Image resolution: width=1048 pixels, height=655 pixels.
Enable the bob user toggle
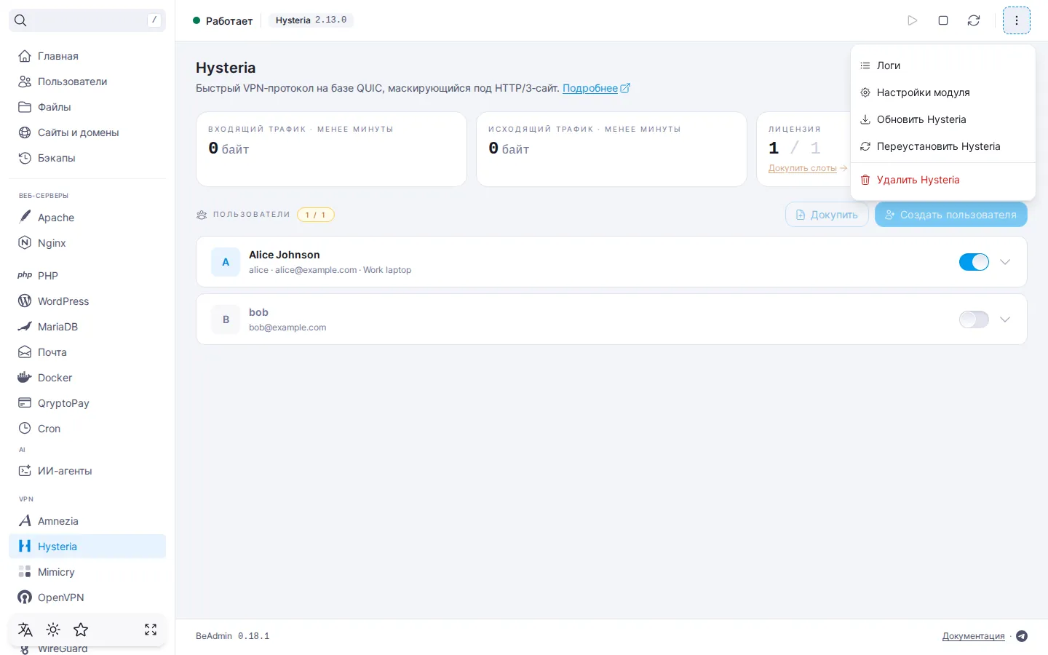click(974, 319)
